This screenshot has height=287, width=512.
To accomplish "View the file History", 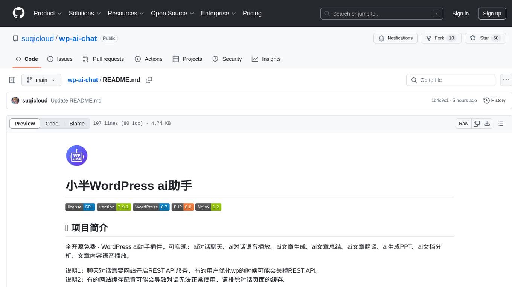I will pos(494,101).
